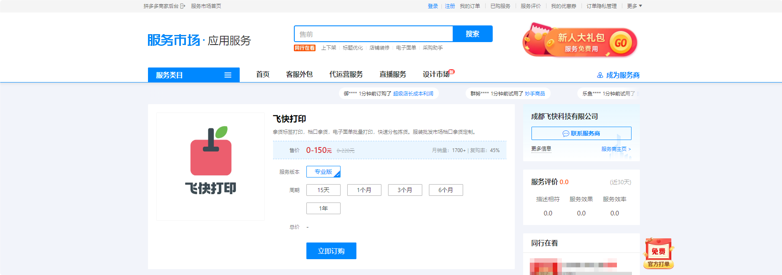Click the exit icon beside 拼多多商家后台
782x275 pixels.
183,6
